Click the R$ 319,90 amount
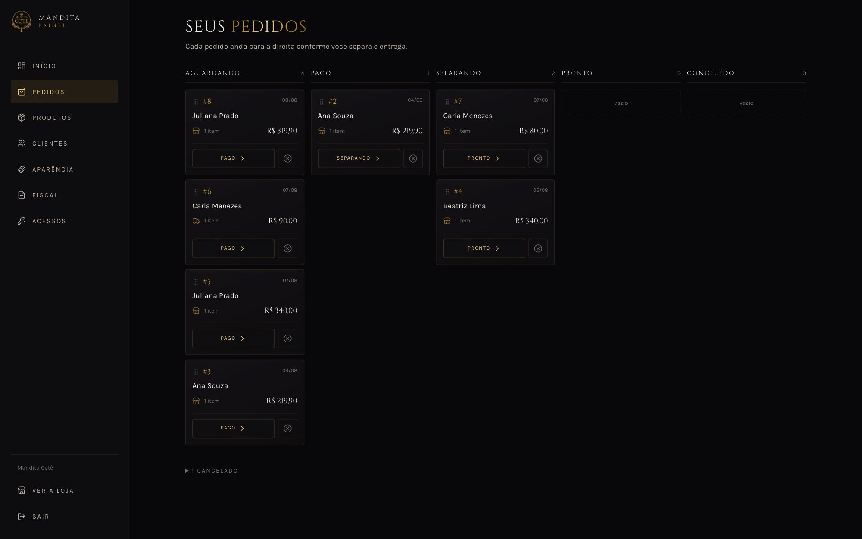This screenshot has width=862, height=539. pyautogui.click(x=282, y=131)
